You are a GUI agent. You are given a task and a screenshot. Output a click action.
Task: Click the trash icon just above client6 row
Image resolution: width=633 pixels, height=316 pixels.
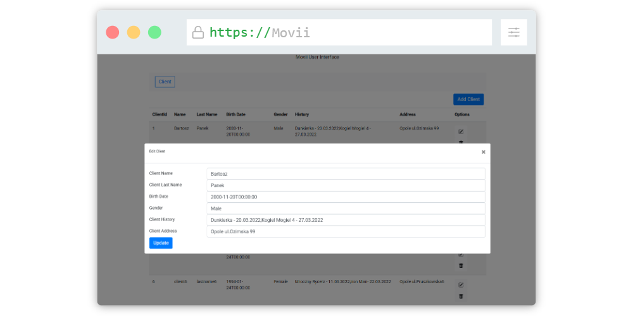pyautogui.click(x=461, y=265)
